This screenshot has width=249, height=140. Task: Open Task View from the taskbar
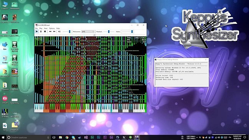54,137
